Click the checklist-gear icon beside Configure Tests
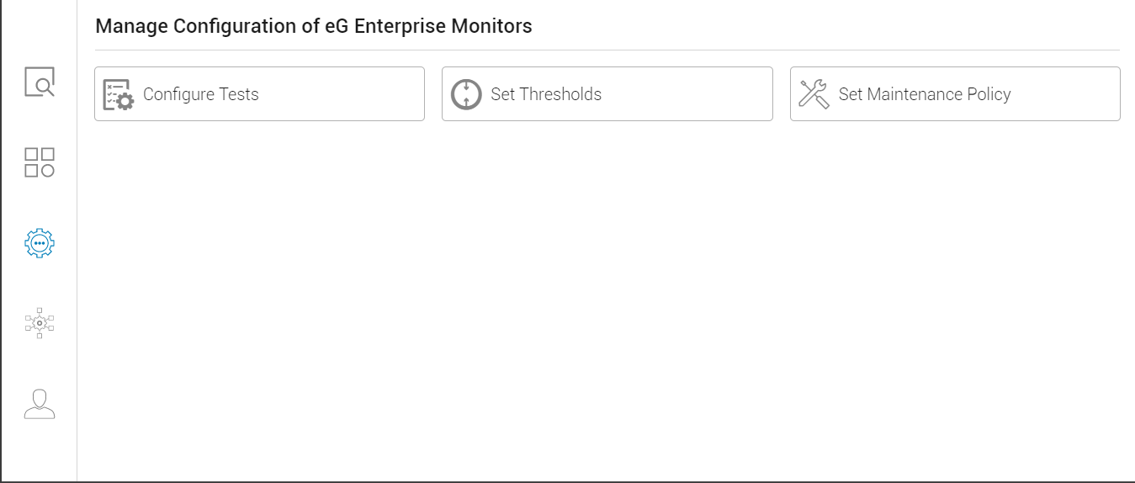 [x=118, y=94]
